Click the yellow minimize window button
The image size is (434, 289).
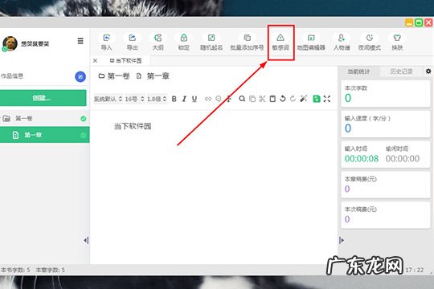pos(409,22)
